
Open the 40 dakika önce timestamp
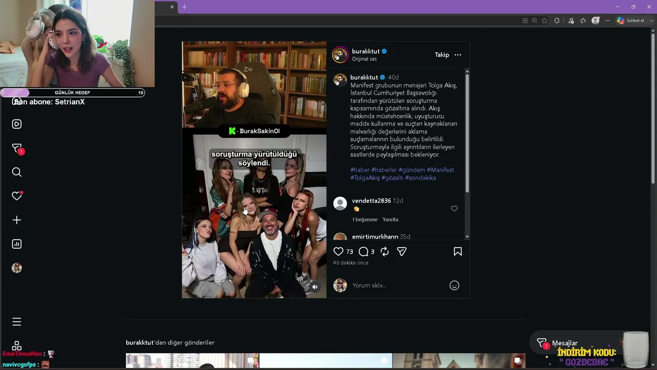point(351,263)
